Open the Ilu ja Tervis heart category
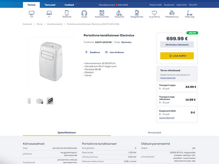 click(154, 13)
